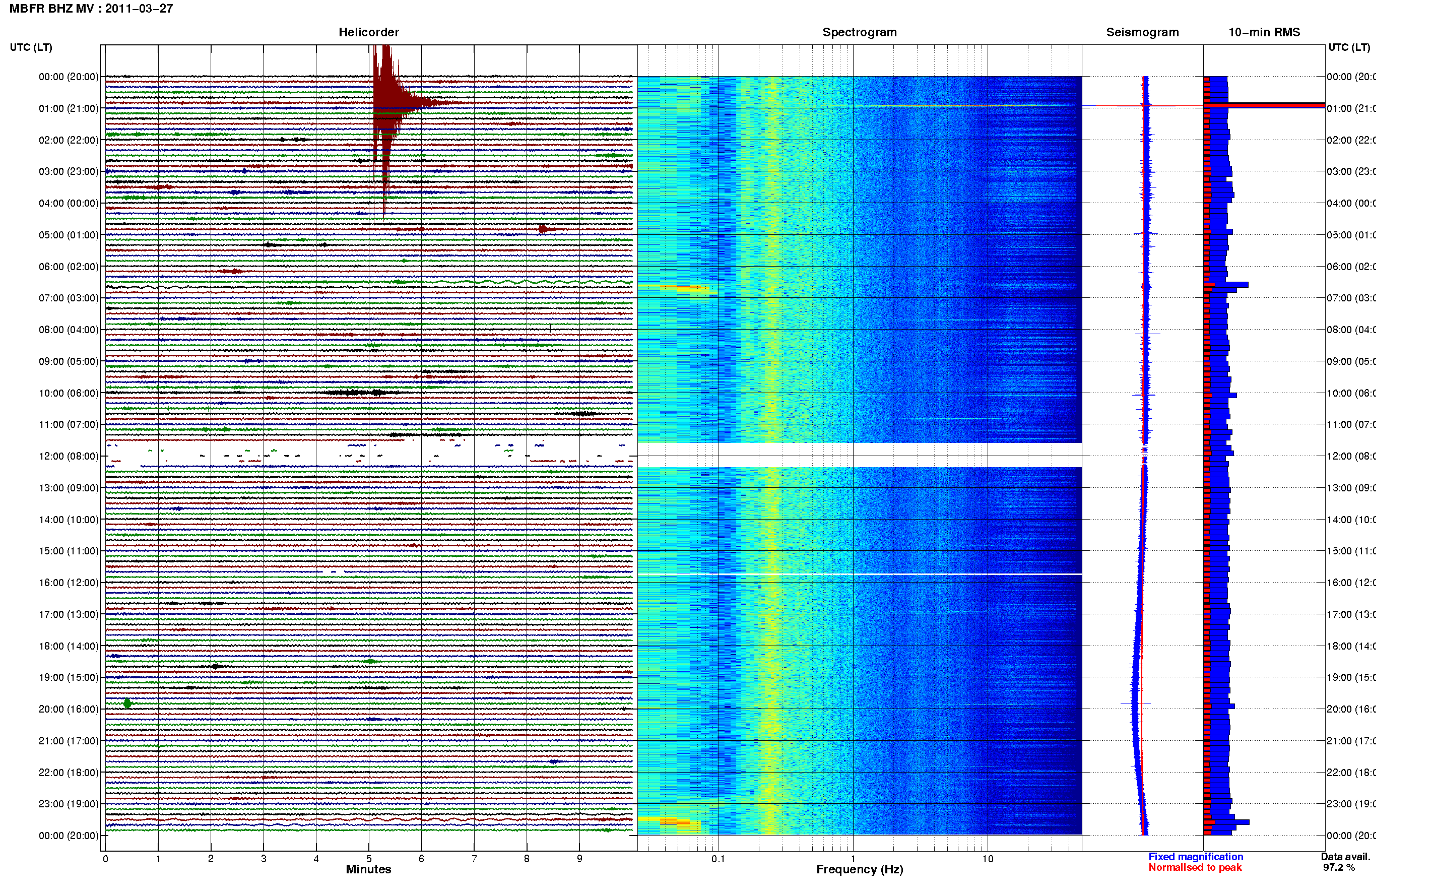1433x896 pixels.
Task: Click the Minutes axis tick label '2'
Action: [211, 858]
